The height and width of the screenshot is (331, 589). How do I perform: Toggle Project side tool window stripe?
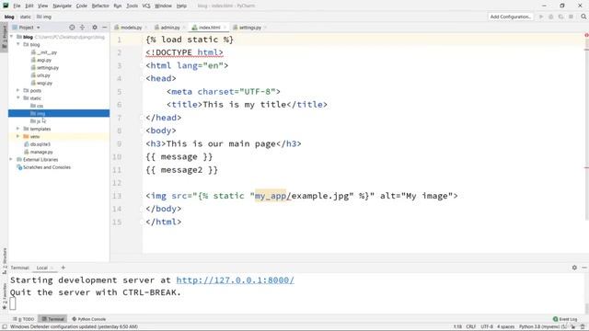tap(4, 37)
